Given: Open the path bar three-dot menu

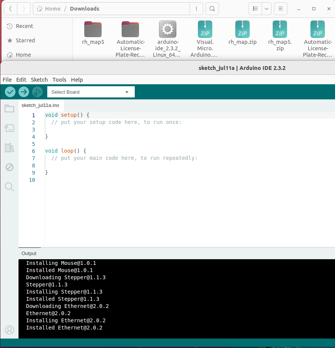Looking at the screenshot, I should pyautogui.click(x=196, y=9).
